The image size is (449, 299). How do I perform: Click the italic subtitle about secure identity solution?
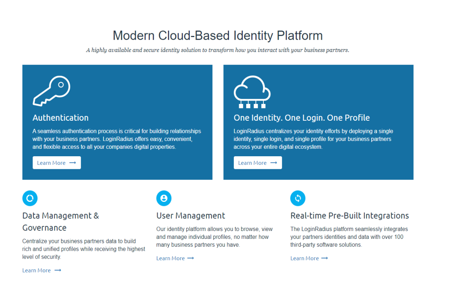218,50
